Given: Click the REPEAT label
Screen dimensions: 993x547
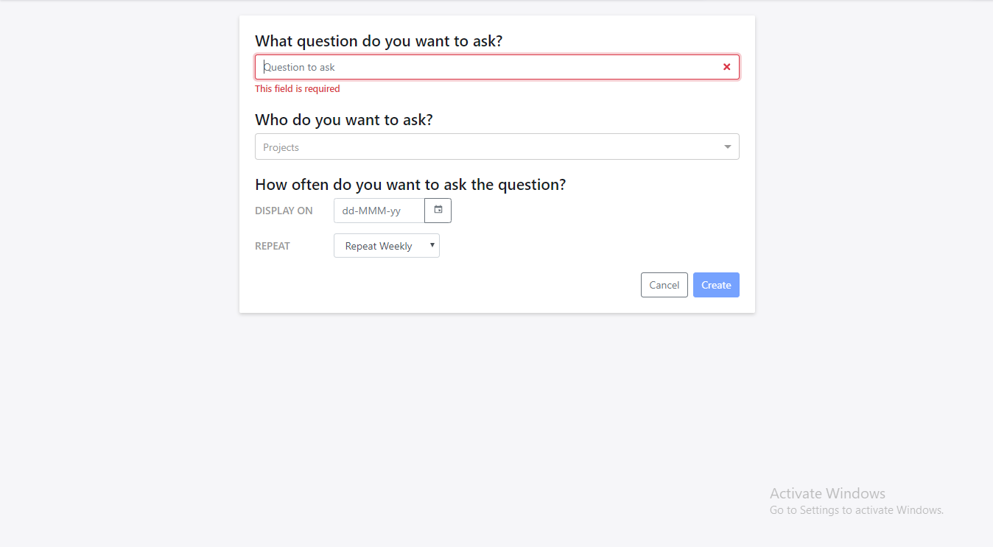Looking at the screenshot, I should 273,246.
